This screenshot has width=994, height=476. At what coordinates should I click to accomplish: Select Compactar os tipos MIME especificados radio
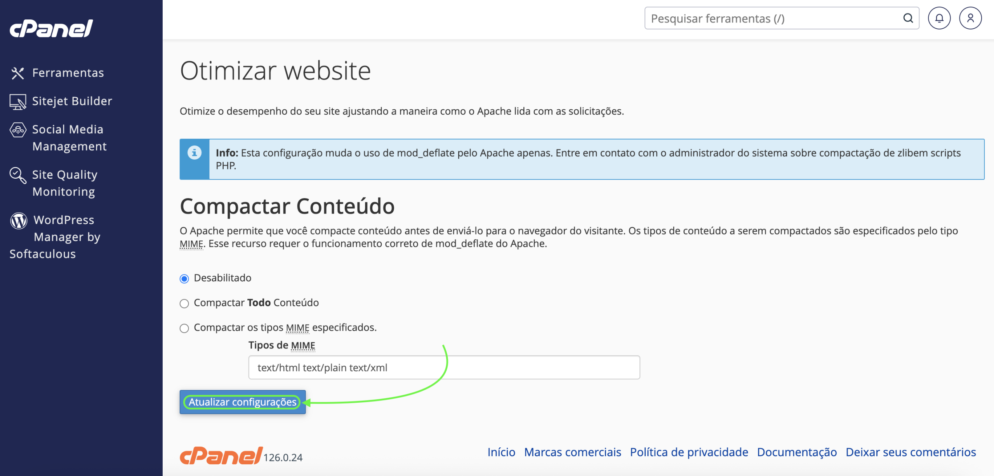(x=184, y=328)
